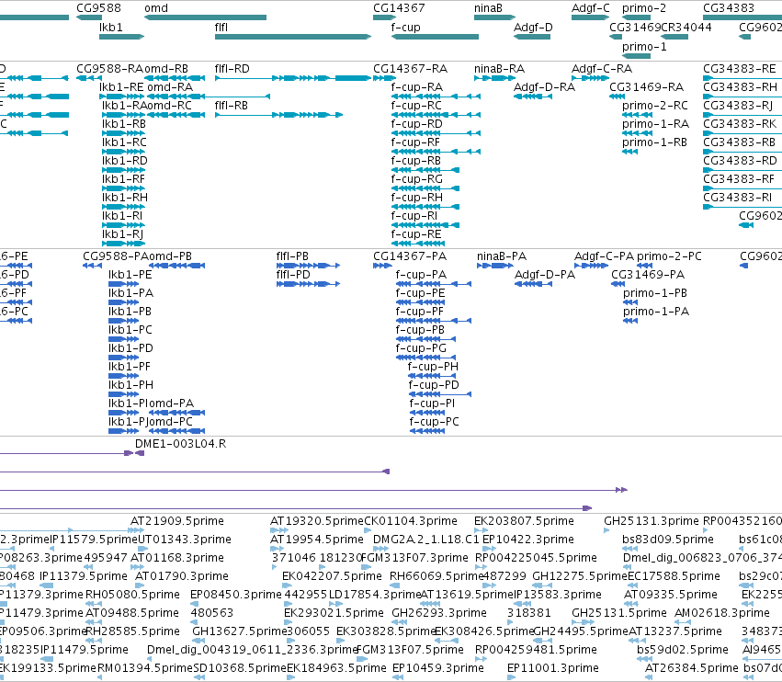Select the flfl gene bar in the gene track
Viewport: 782px width, 682px height.
click(x=293, y=37)
